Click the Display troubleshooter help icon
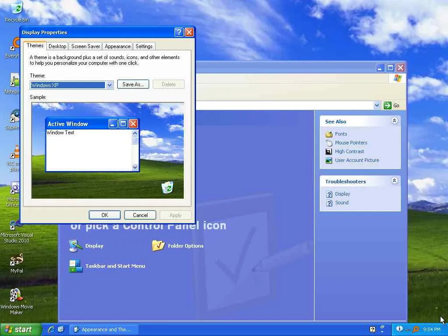The width and height of the screenshot is (448, 336). pos(329,194)
